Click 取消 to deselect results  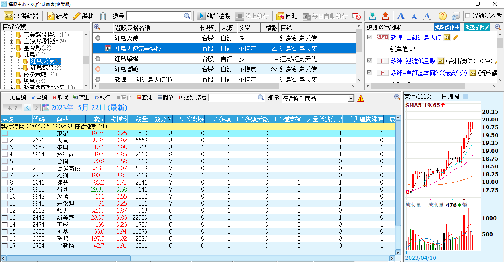pos(60,97)
